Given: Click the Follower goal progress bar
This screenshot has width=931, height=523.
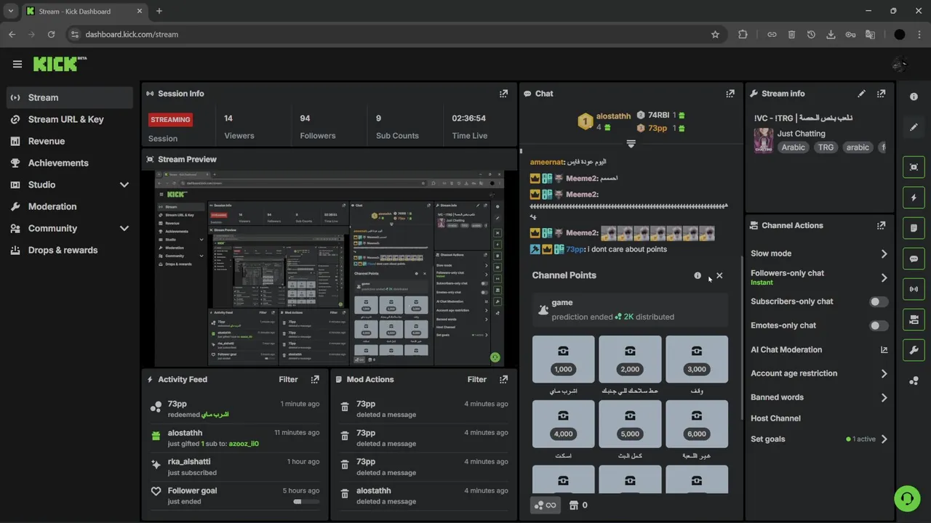Looking at the screenshot, I should click(x=306, y=501).
